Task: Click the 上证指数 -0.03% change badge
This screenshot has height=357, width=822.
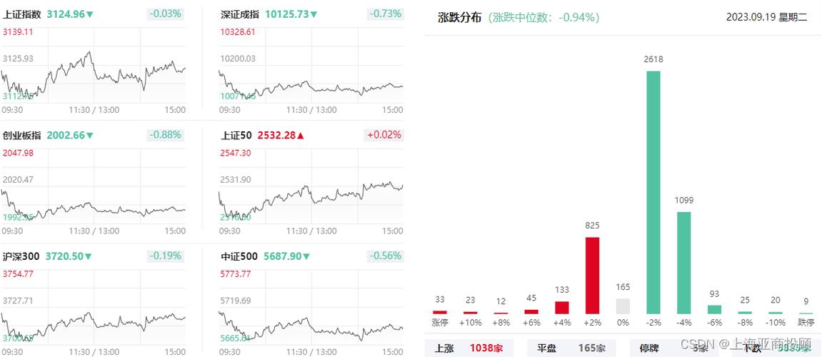Action: (165, 14)
